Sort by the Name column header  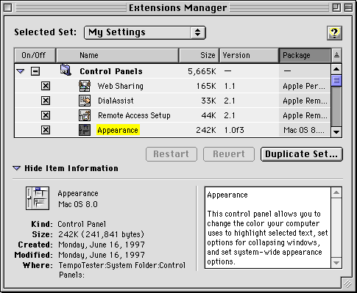point(118,55)
